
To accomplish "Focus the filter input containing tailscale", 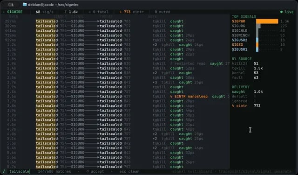I will point(19,171).
